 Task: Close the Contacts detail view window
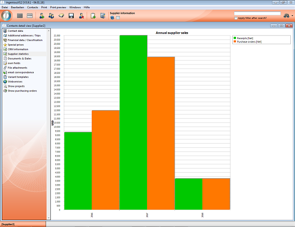(289, 26)
